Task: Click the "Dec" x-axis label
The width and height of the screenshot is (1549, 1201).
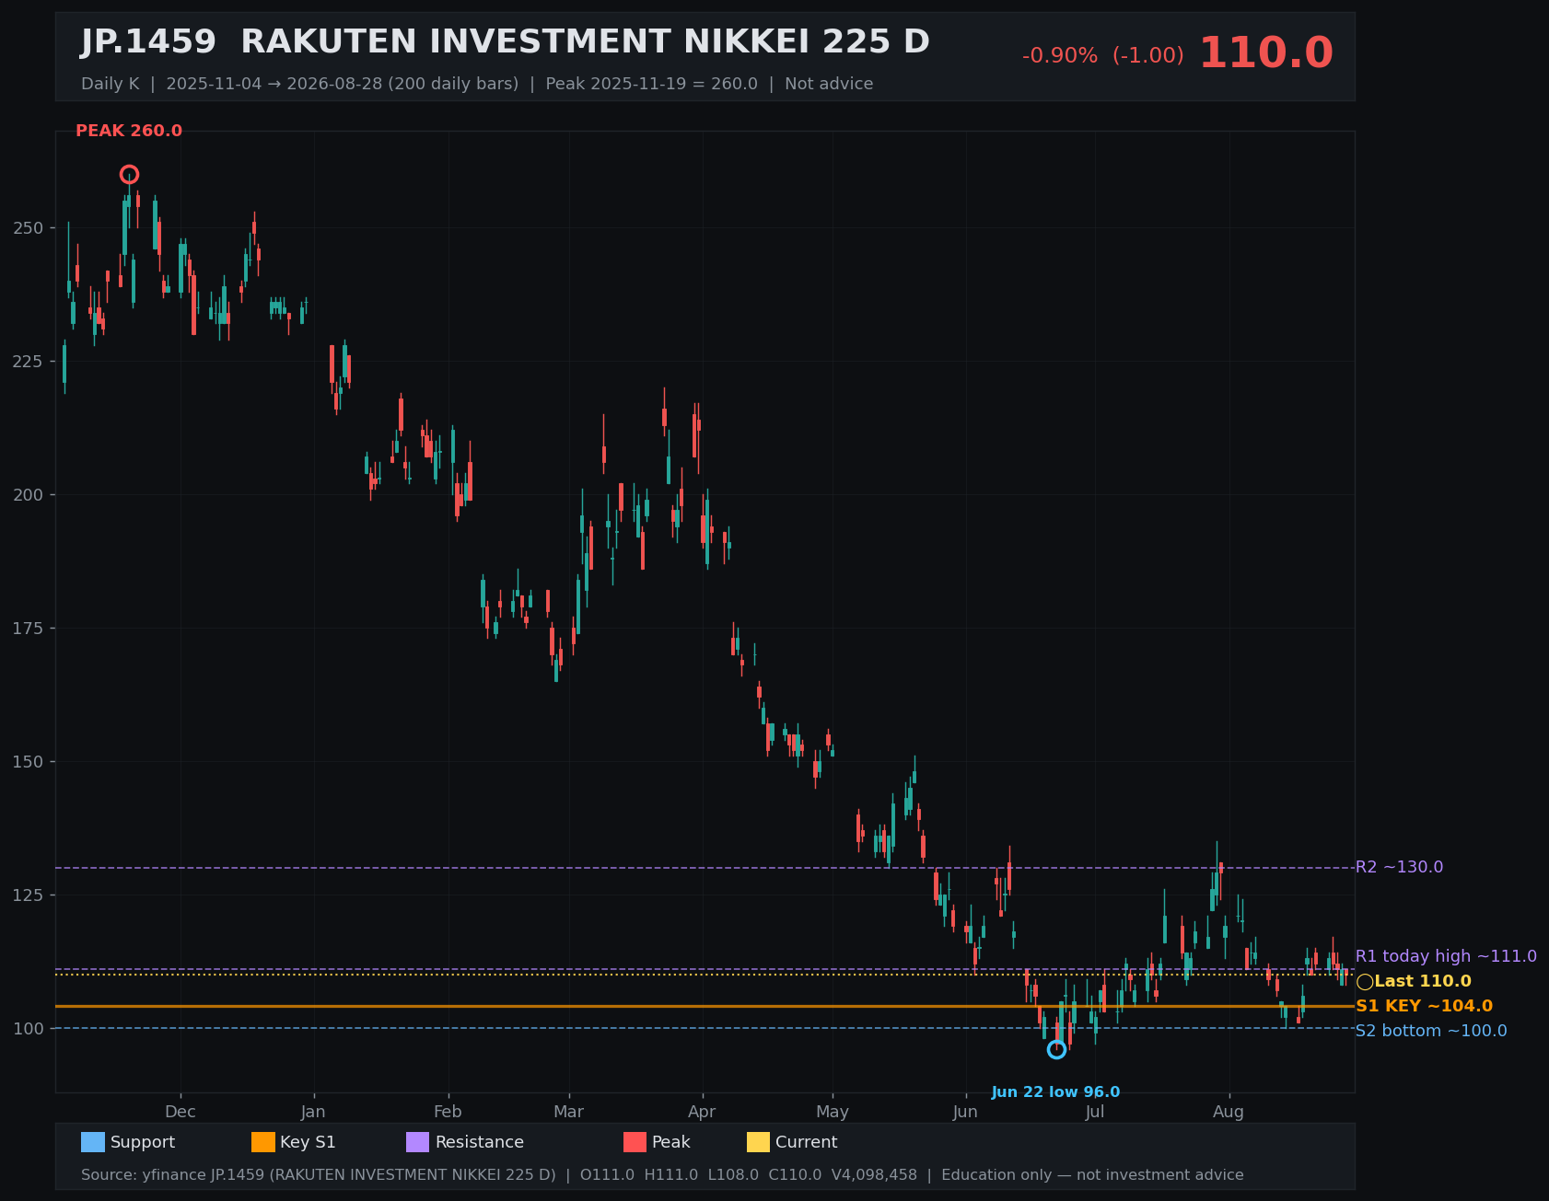Action: [x=181, y=1112]
